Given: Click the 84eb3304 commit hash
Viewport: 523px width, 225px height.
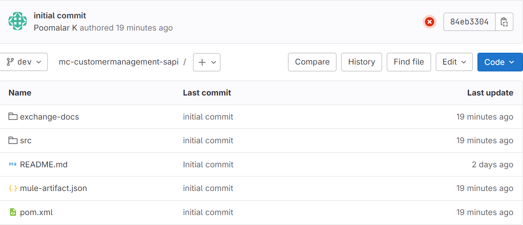Looking at the screenshot, I should coord(469,22).
